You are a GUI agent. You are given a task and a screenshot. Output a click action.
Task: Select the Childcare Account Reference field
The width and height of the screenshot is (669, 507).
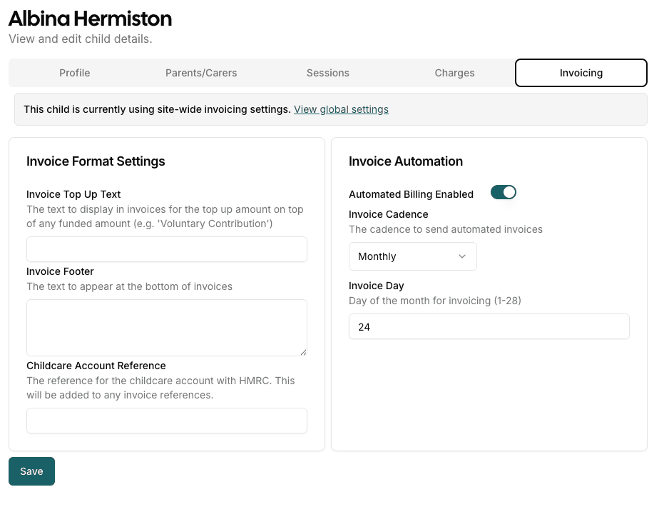(166, 421)
